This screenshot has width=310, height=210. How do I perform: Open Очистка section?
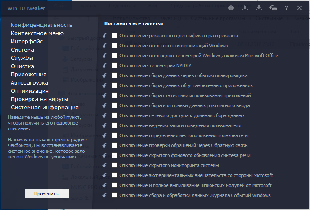pyautogui.click(x=22, y=66)
